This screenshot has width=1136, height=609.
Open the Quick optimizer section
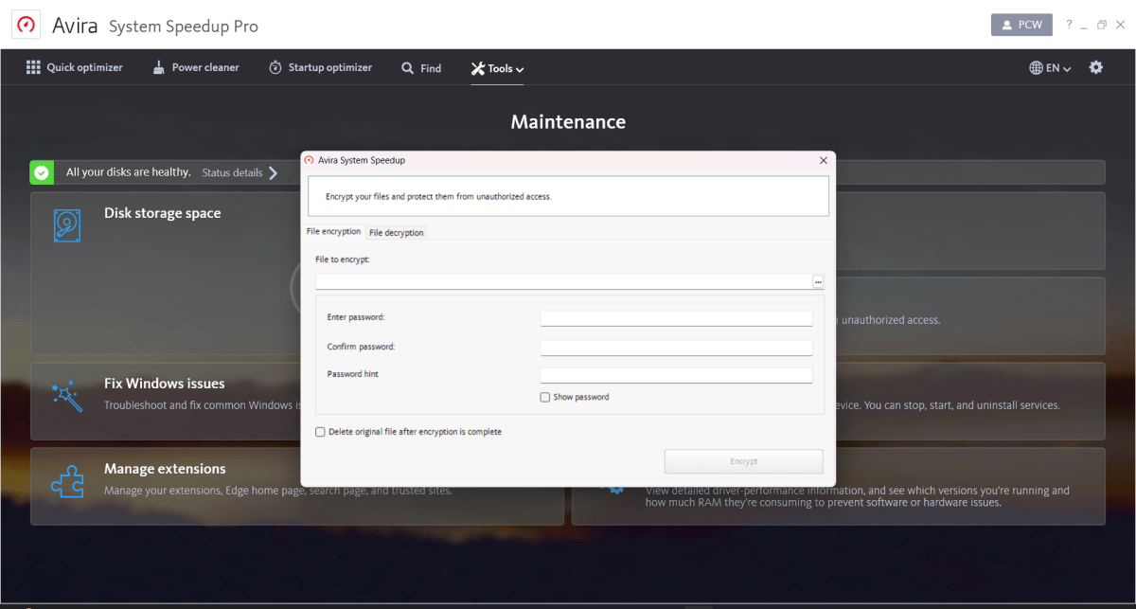coord(74,68)
